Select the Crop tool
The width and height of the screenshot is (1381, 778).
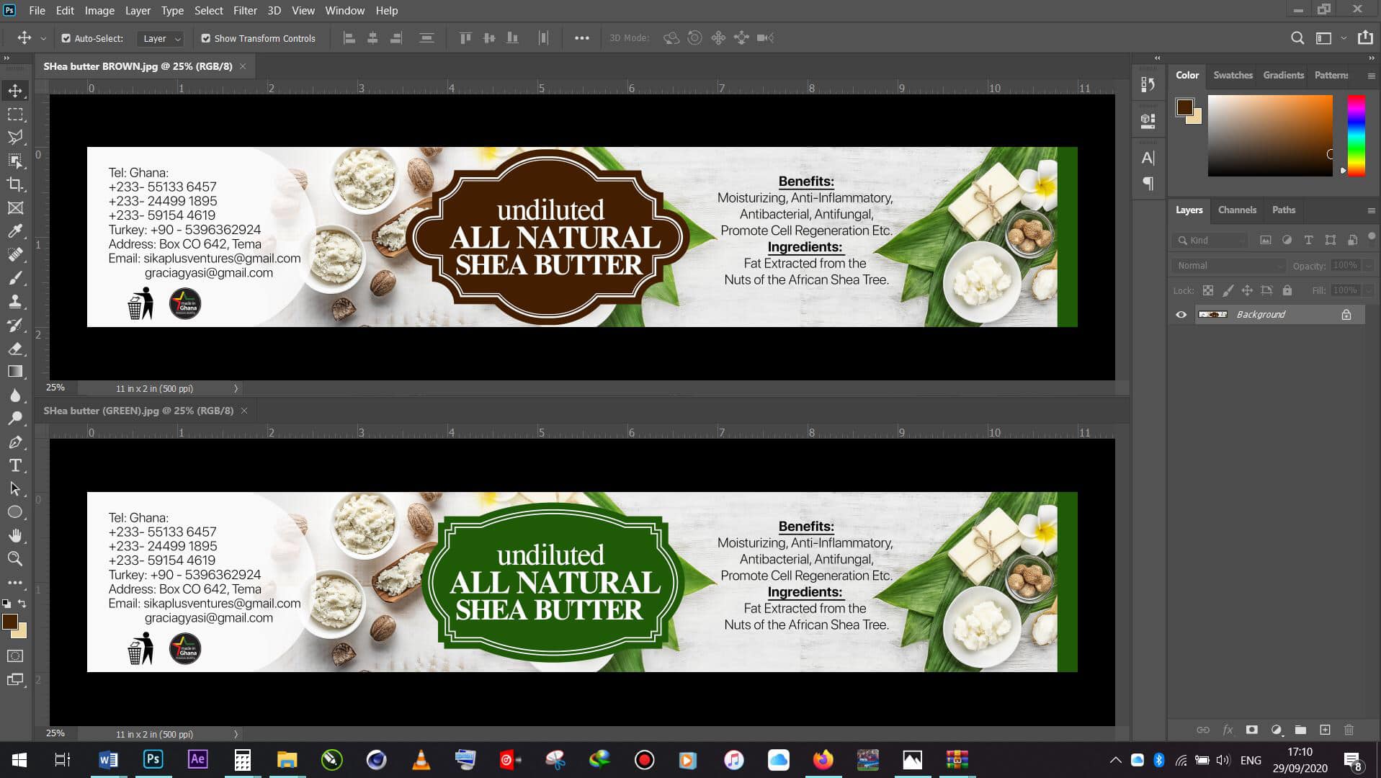pos(15,184)
